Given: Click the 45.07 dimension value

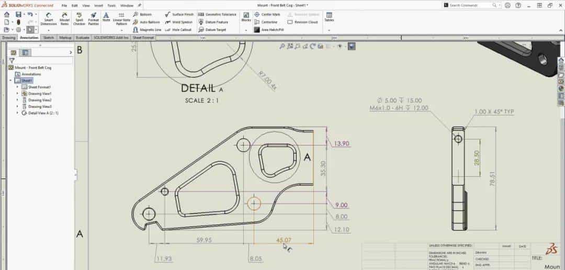Looking at the screenshot, I should click(284, 240).
